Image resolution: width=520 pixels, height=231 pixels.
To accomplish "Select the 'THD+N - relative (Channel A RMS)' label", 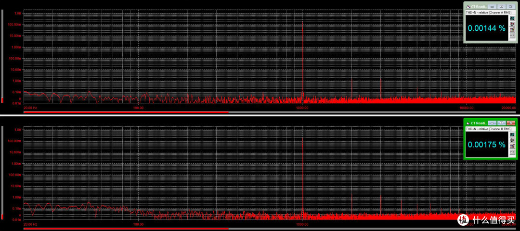I will pyautogui.click(x=489, y=12).
